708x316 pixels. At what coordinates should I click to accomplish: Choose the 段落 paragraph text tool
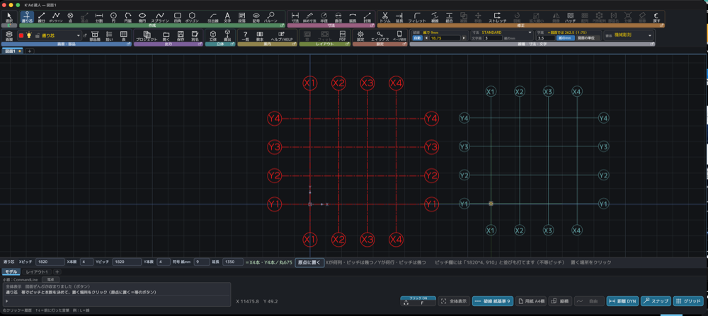coord(241,17)
